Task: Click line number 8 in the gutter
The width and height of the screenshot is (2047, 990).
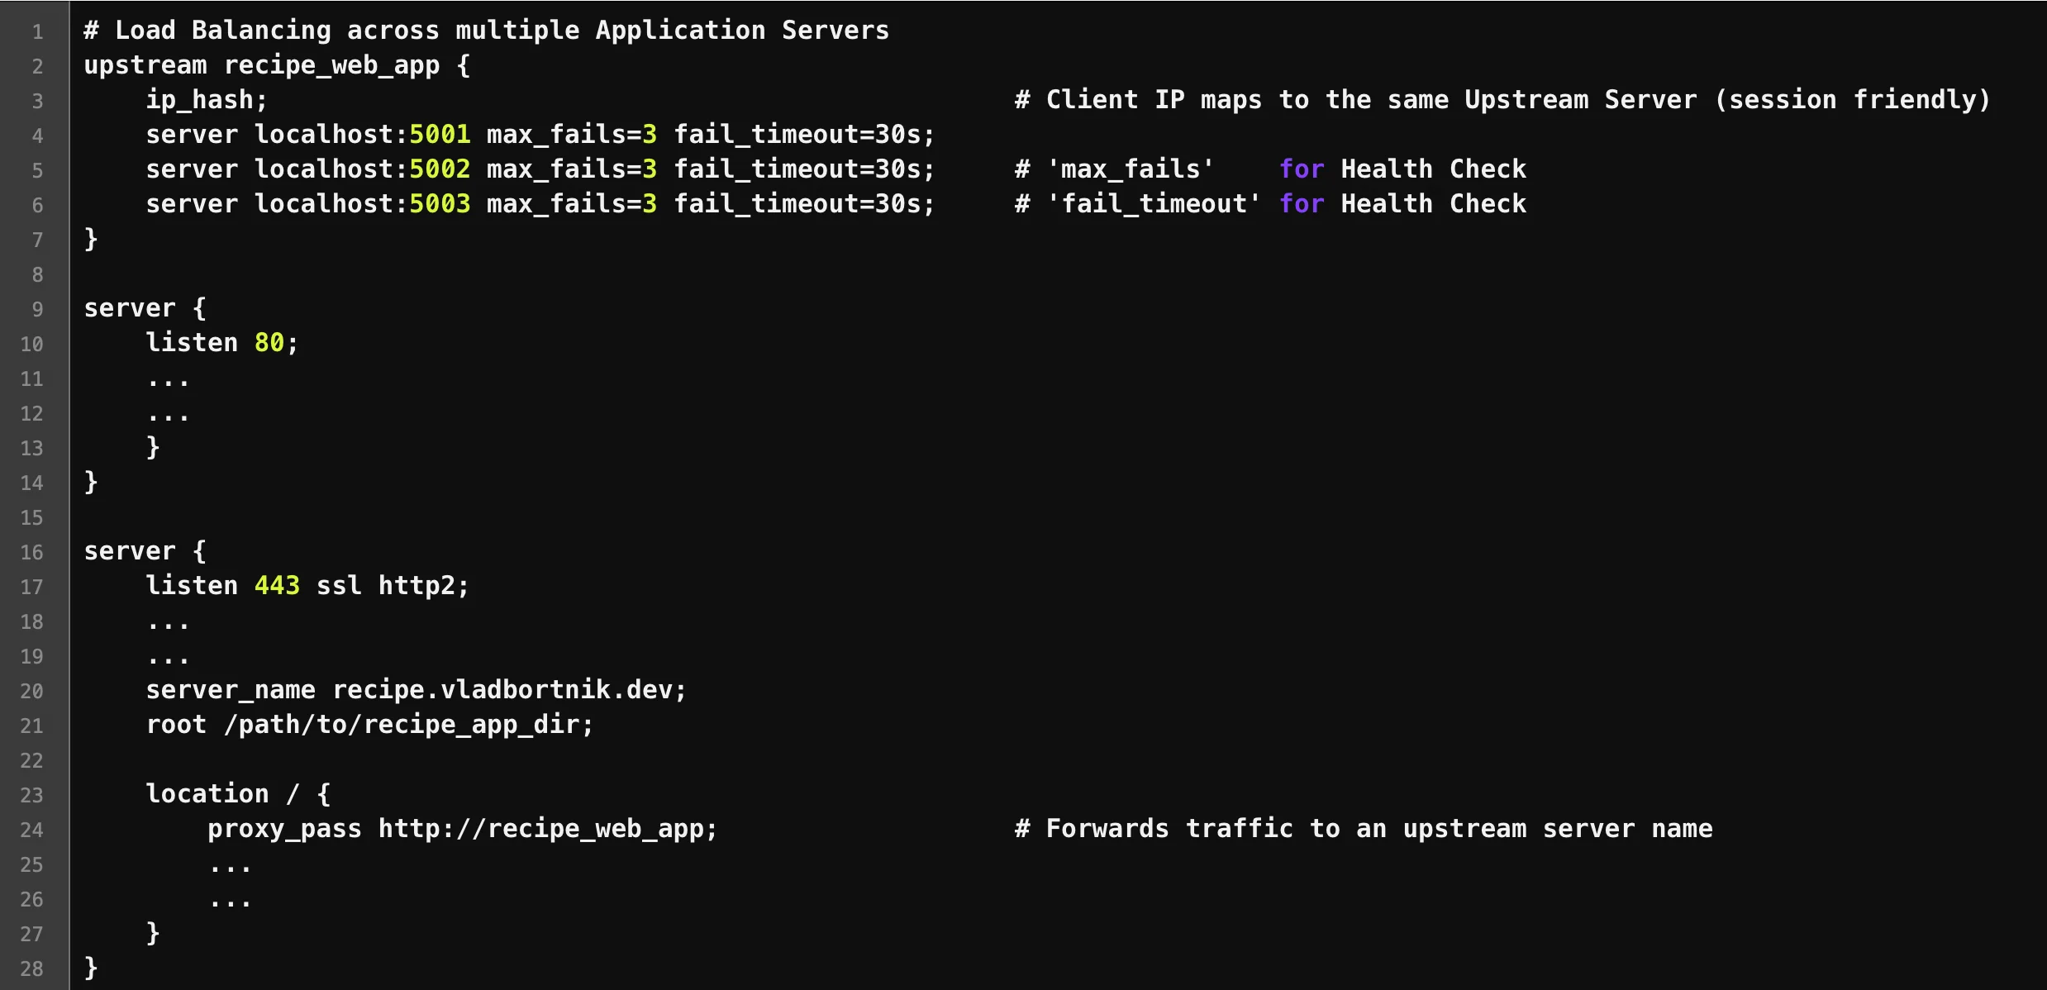Action: pyautogui.click(x=37, y=275)
